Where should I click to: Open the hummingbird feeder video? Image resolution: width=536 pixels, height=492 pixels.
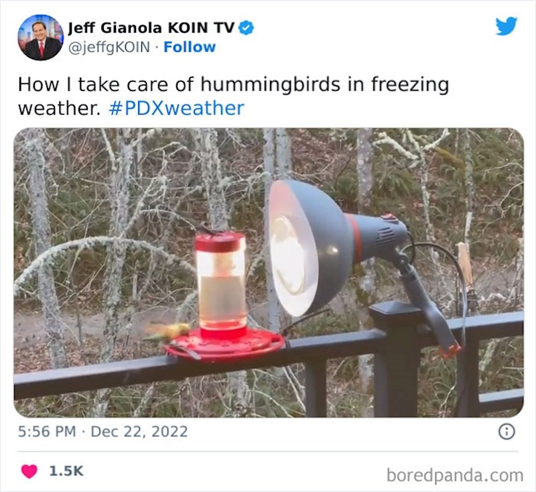[x=269, y=273]
